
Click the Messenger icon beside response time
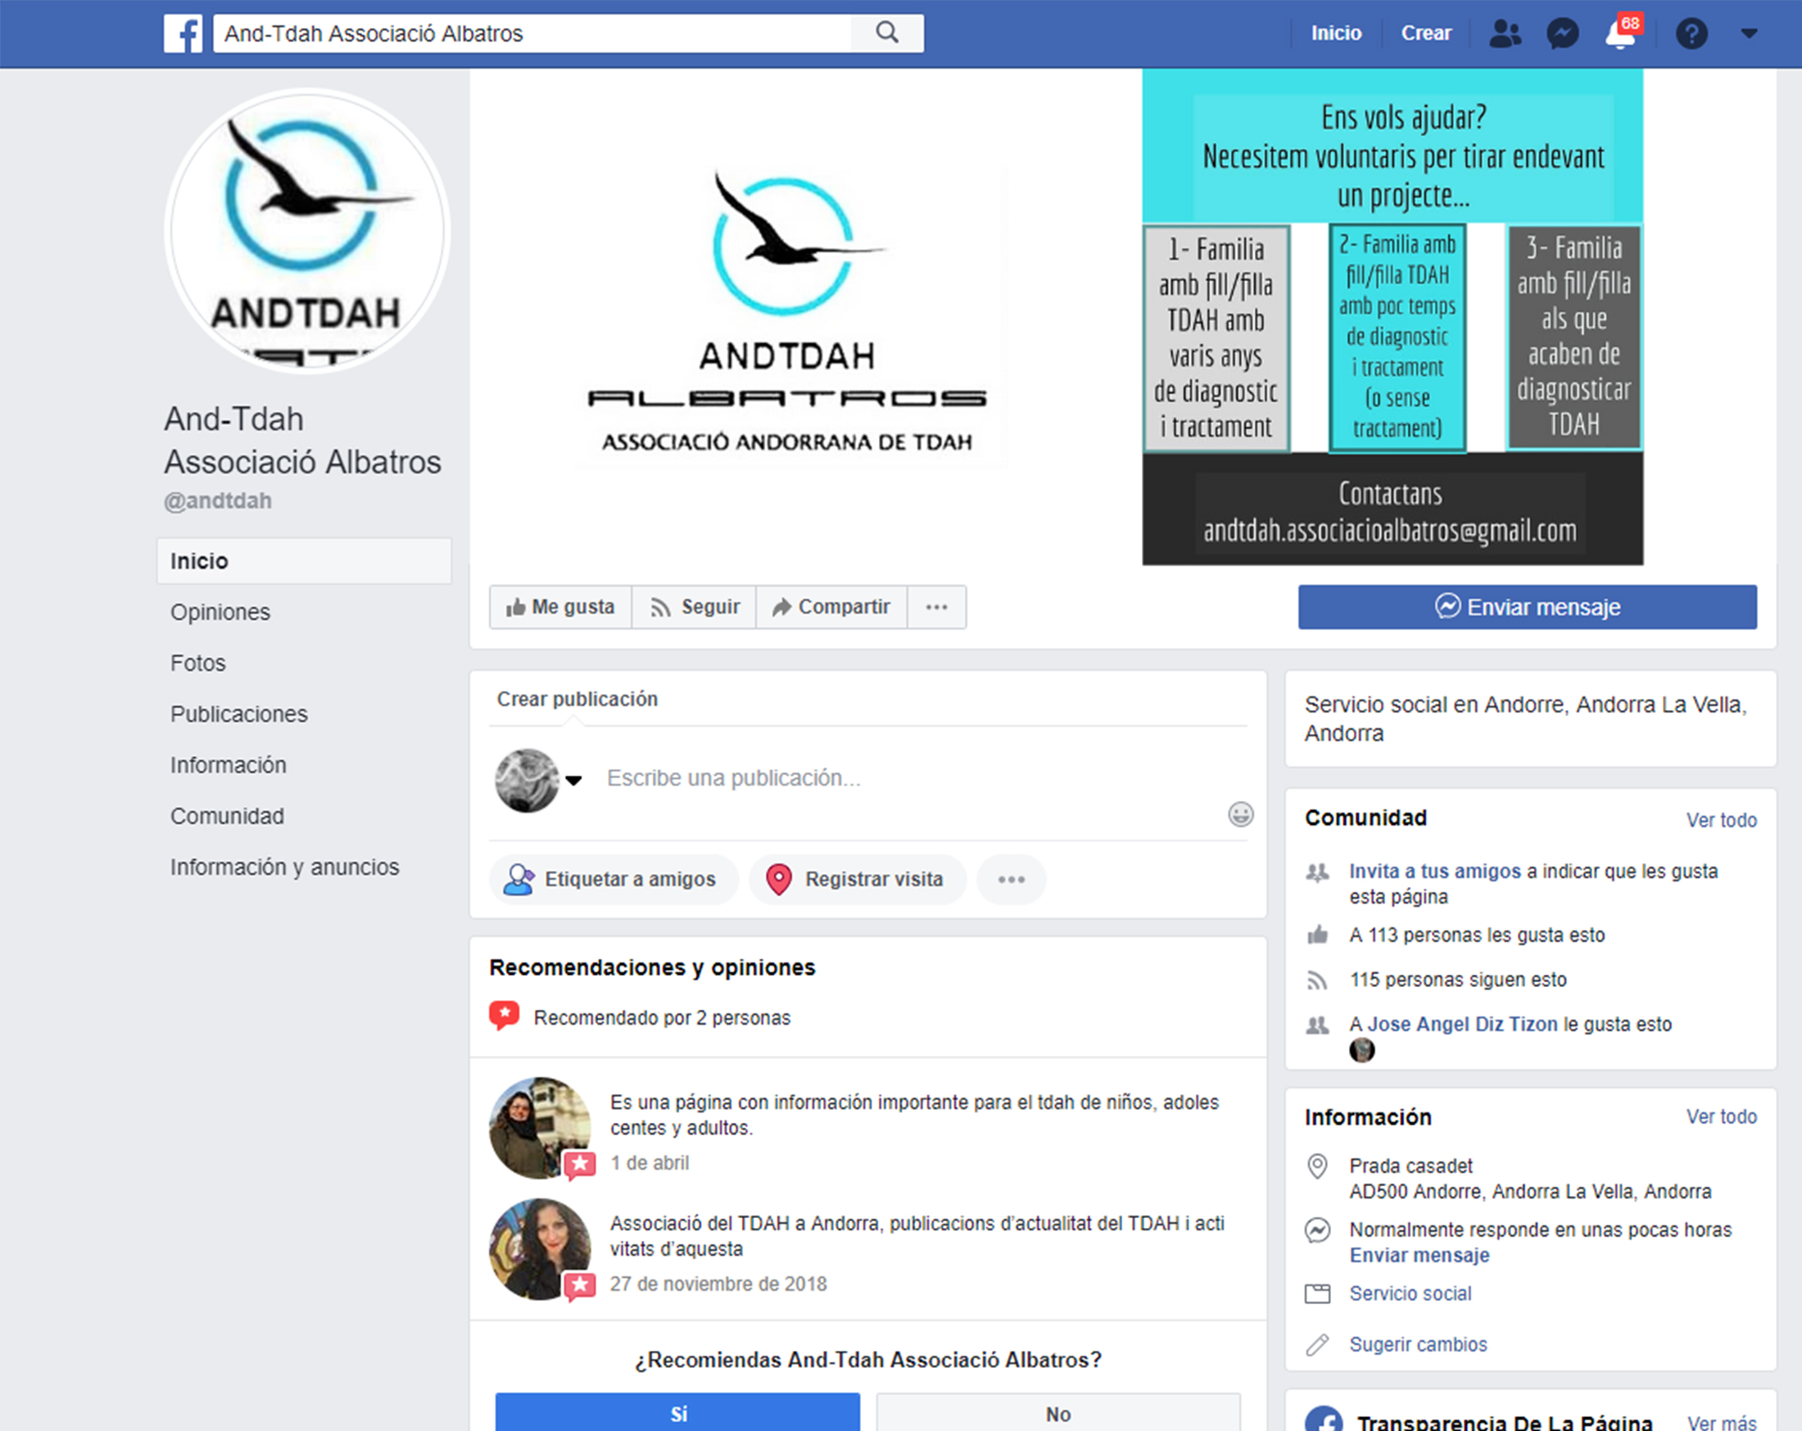pos(1317,1229)
